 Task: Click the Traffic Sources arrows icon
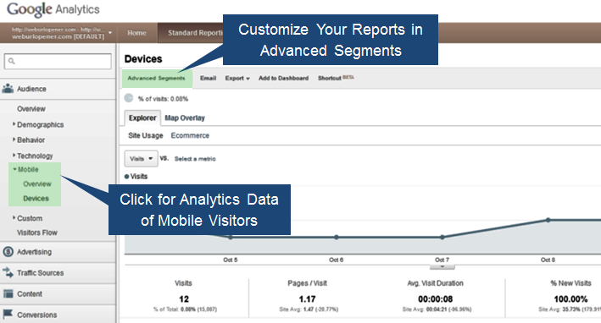click(x=8, y=272)
